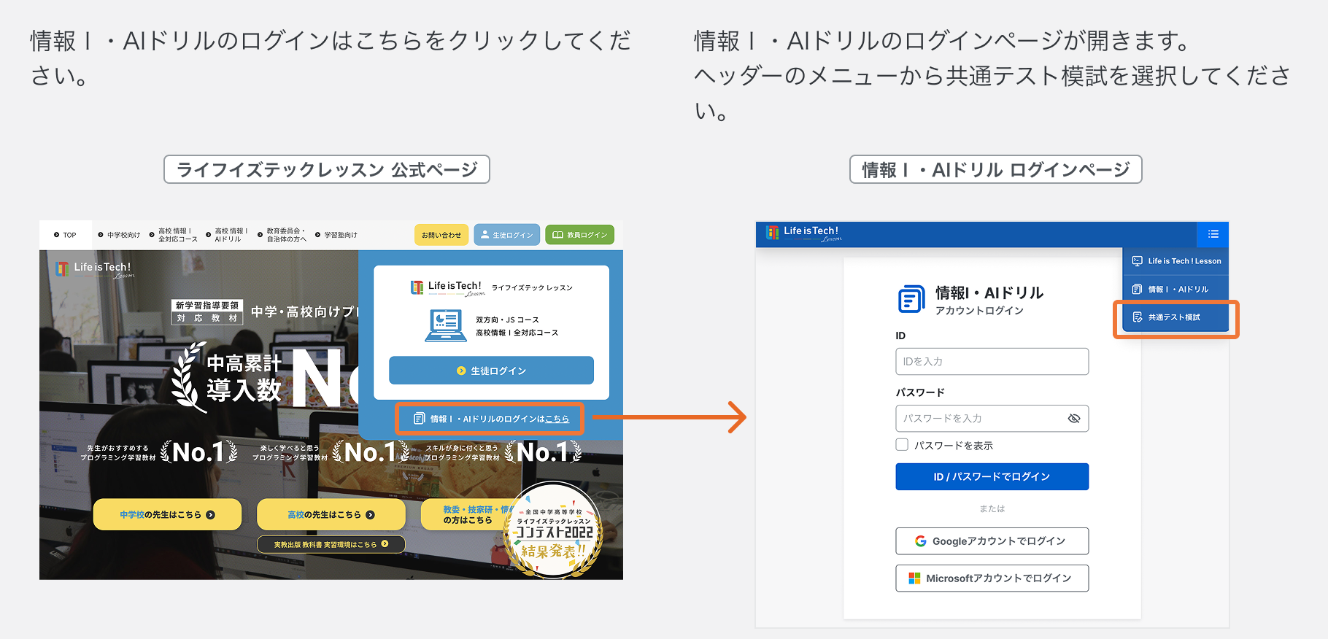
Task: Click the Life is Tech ! Lesson menu icon
Action: coord(1137,261)
